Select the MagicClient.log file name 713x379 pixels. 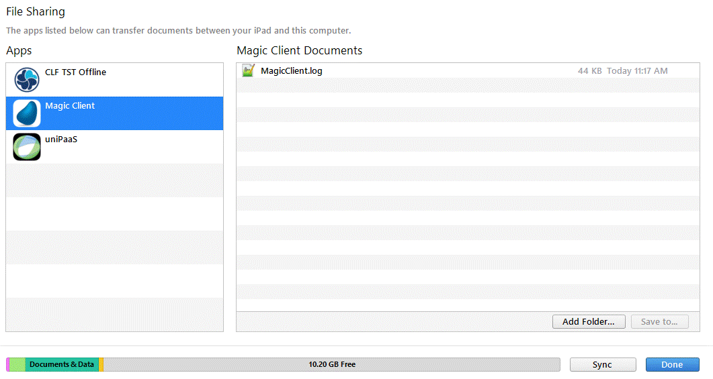(292, 71)
